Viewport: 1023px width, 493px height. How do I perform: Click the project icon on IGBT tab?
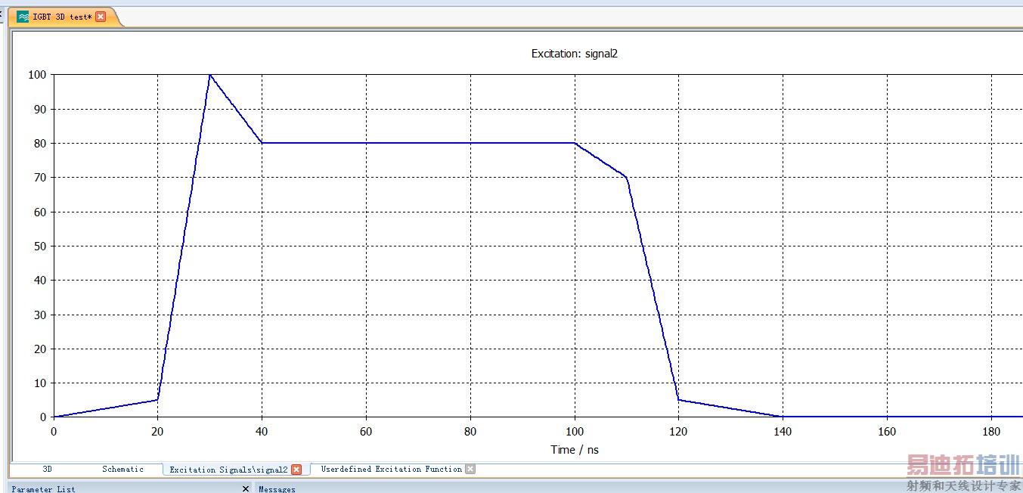click(23, 17)
